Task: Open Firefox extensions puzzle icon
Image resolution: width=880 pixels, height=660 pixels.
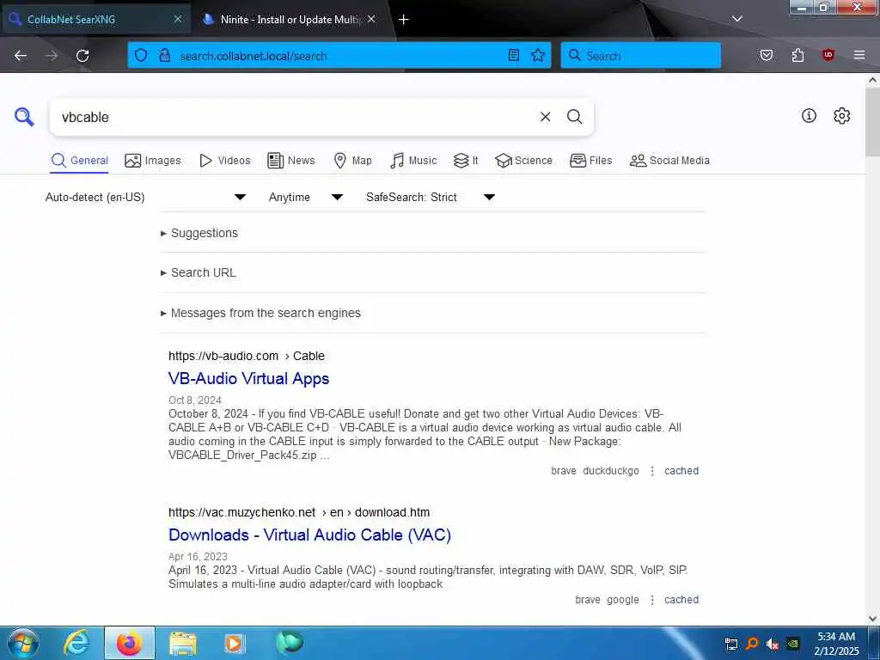Action: point(797,55)
